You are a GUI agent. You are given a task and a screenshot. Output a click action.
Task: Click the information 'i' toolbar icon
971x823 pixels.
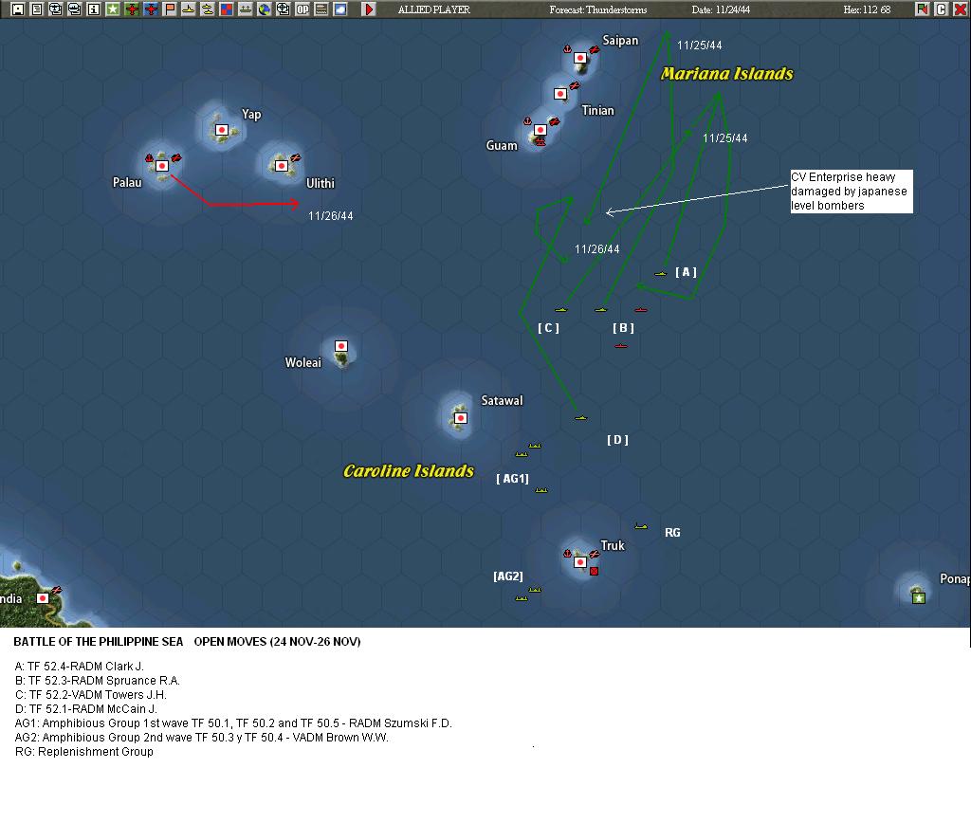(94, 9)
